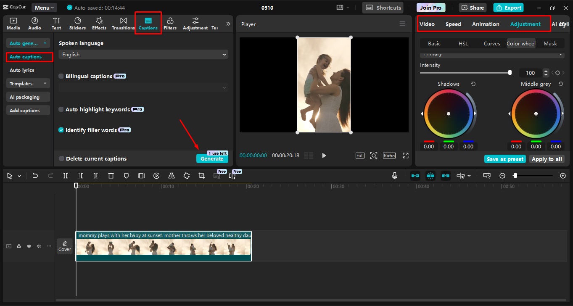Screen dimensions: 573x306
Task: Open the Spoken language dropdown
Action: [x=143, y=54]
